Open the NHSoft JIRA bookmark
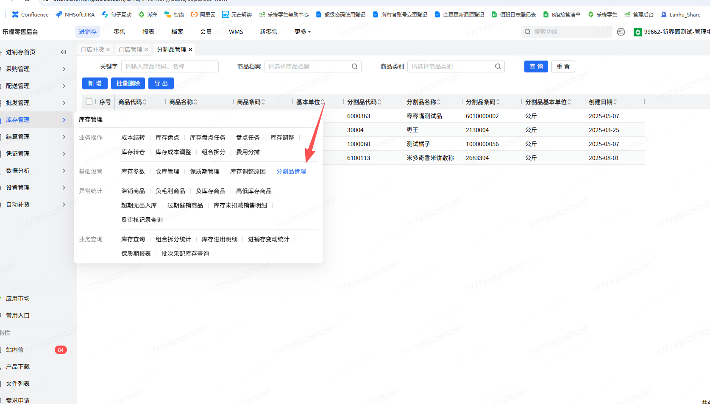This screenshot has height=404, width=710. 75,14
